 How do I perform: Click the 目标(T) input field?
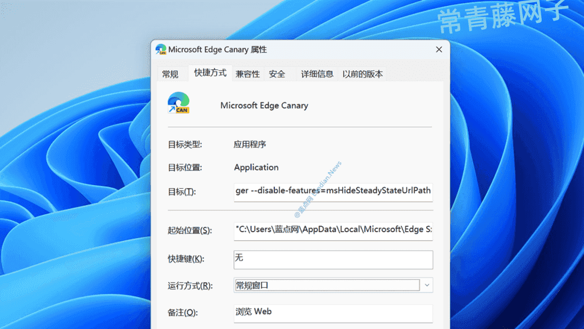click(333, 192)
